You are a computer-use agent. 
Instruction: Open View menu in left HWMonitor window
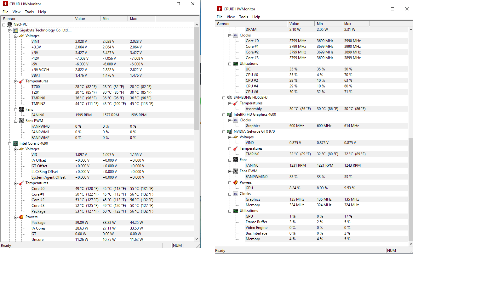16,12
